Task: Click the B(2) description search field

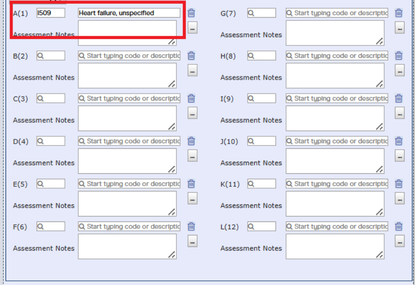Action: point(129,56)
